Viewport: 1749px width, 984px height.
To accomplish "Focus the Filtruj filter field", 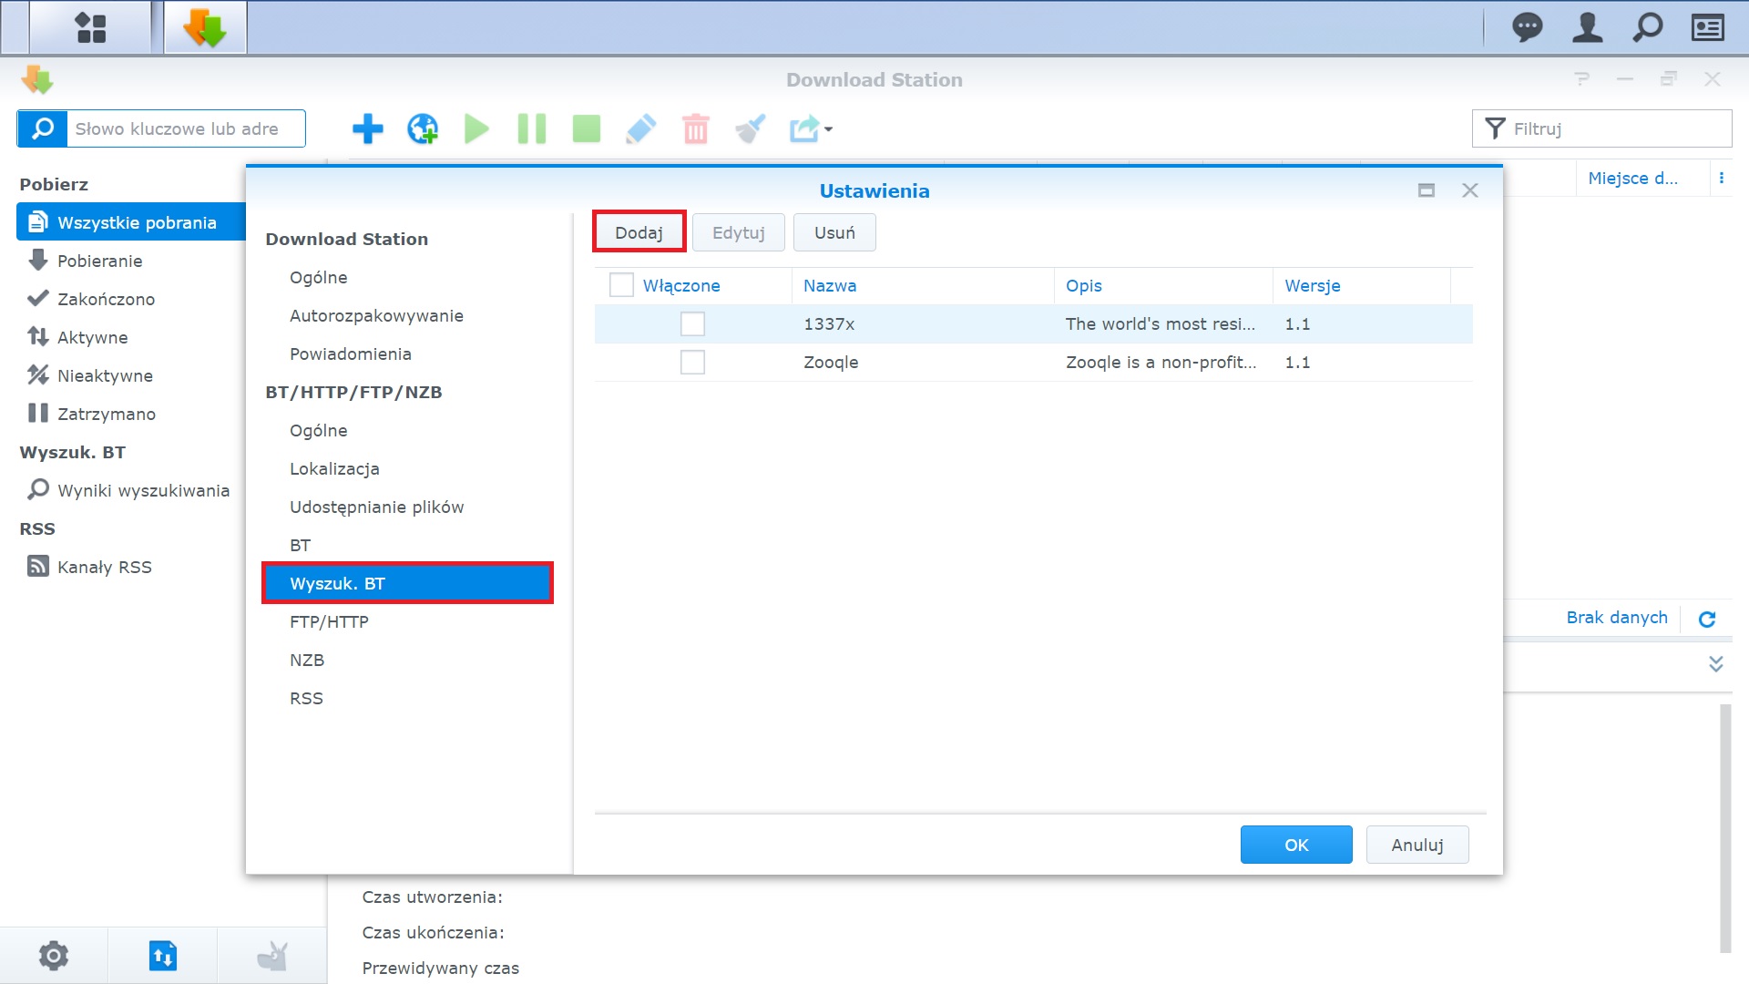I will click(x=1601, y=128).
